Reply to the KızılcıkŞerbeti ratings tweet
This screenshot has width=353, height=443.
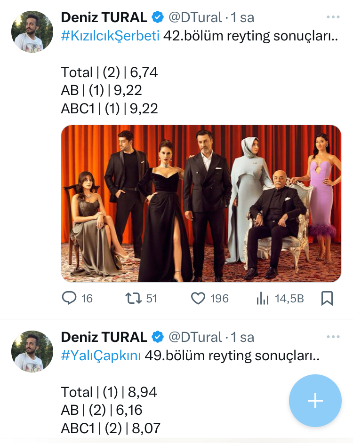pyautogui.click(x=70, y=298)
